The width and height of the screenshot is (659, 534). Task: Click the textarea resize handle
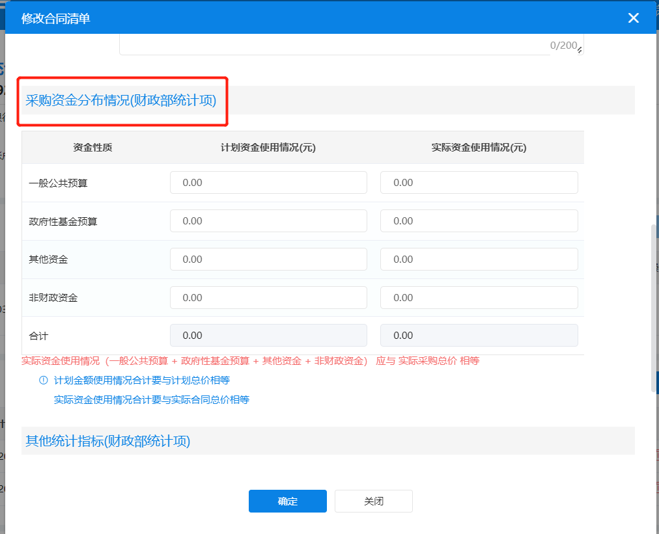[580, 50]
